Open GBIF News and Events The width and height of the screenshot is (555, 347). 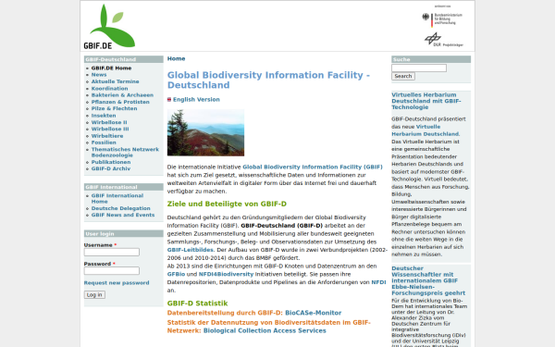pos(123,215)
